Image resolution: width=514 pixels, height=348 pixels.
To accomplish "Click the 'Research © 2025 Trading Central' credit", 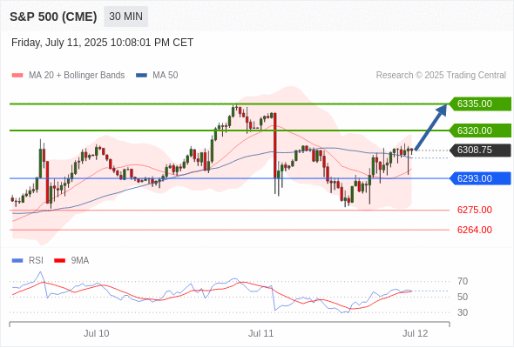I will point(441,76).
